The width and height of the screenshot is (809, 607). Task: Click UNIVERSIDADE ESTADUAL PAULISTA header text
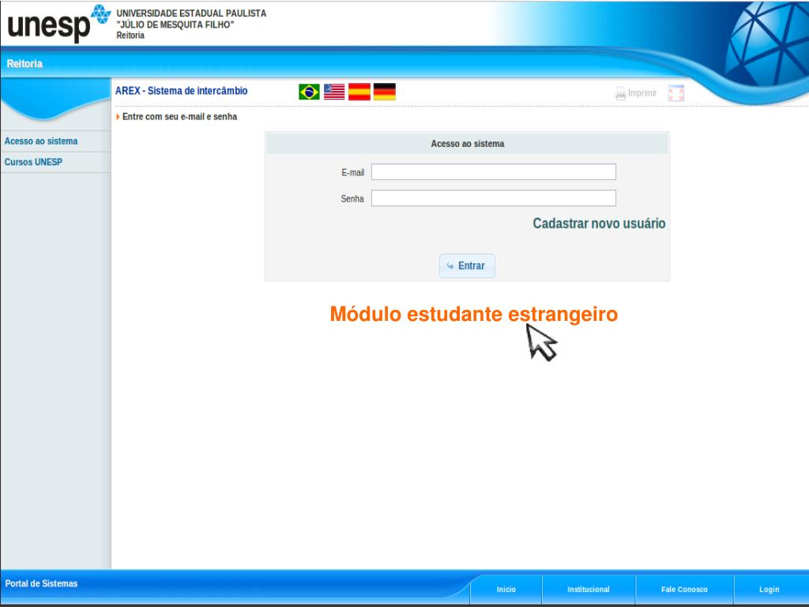pyautogui.click(x=191, y=13)
